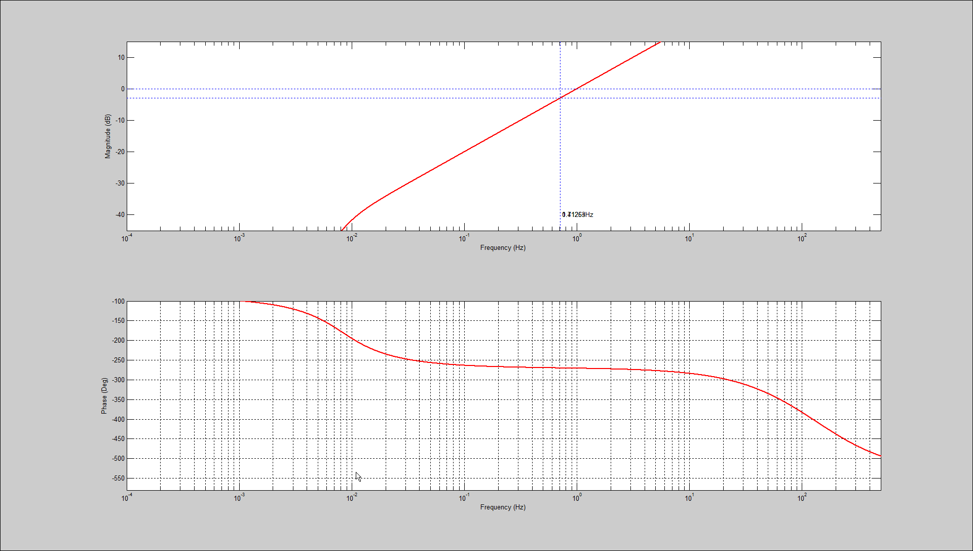Viewport: 973px width, 551px height.
Task: Click the "Phase (Deg)" y-axis label
Action: click(x=104, y=396)
